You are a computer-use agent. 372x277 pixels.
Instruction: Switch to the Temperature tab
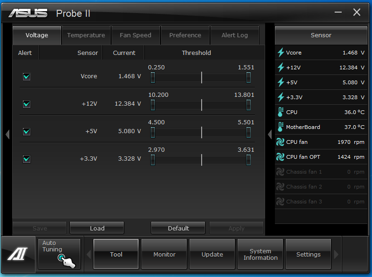pyautogui.click(x=86, y=35)
